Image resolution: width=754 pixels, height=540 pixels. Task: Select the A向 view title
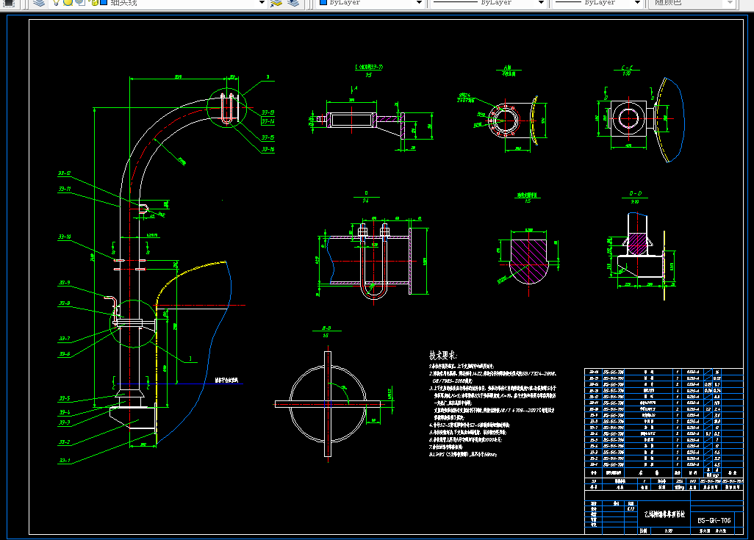pos(508,68)
